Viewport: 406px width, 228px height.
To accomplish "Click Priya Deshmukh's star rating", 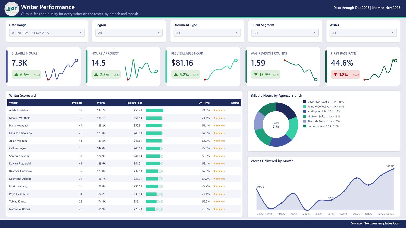I will (x=219, y=194).
